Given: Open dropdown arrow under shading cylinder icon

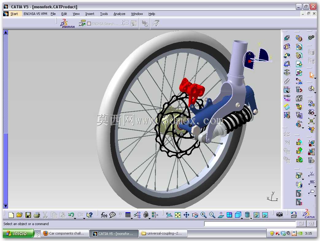Looking at the screenshot, I should pos(251,218).
